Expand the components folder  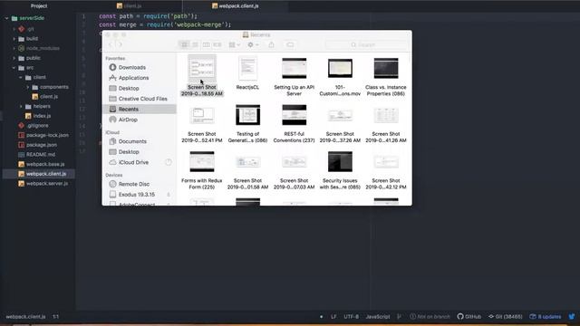pos(28,87)
